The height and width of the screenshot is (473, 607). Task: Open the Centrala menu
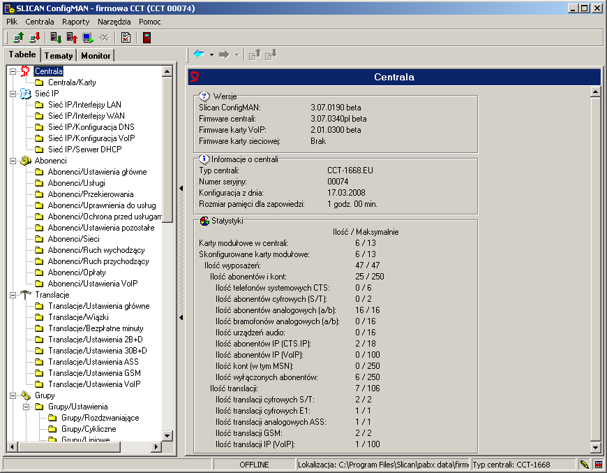point(40,22)
